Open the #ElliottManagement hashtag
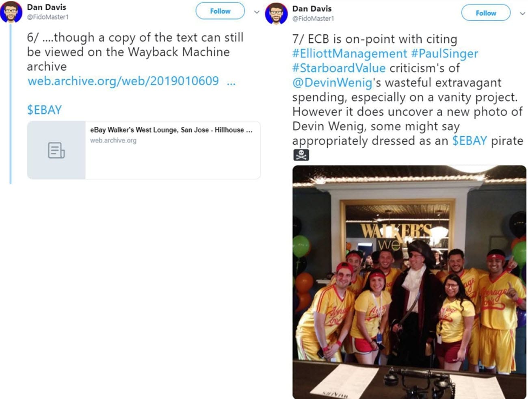 point(349,54)
